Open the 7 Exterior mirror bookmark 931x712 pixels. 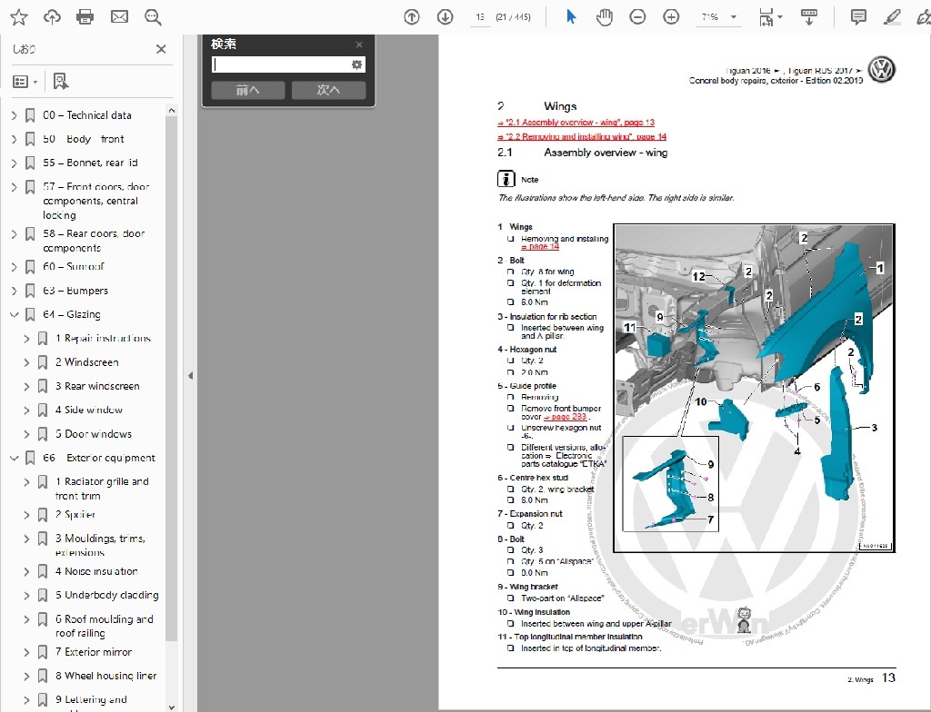[x=94, y=652]
